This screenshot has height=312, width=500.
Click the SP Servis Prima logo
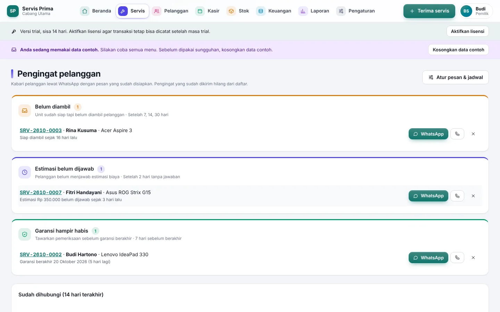point(13,11)
